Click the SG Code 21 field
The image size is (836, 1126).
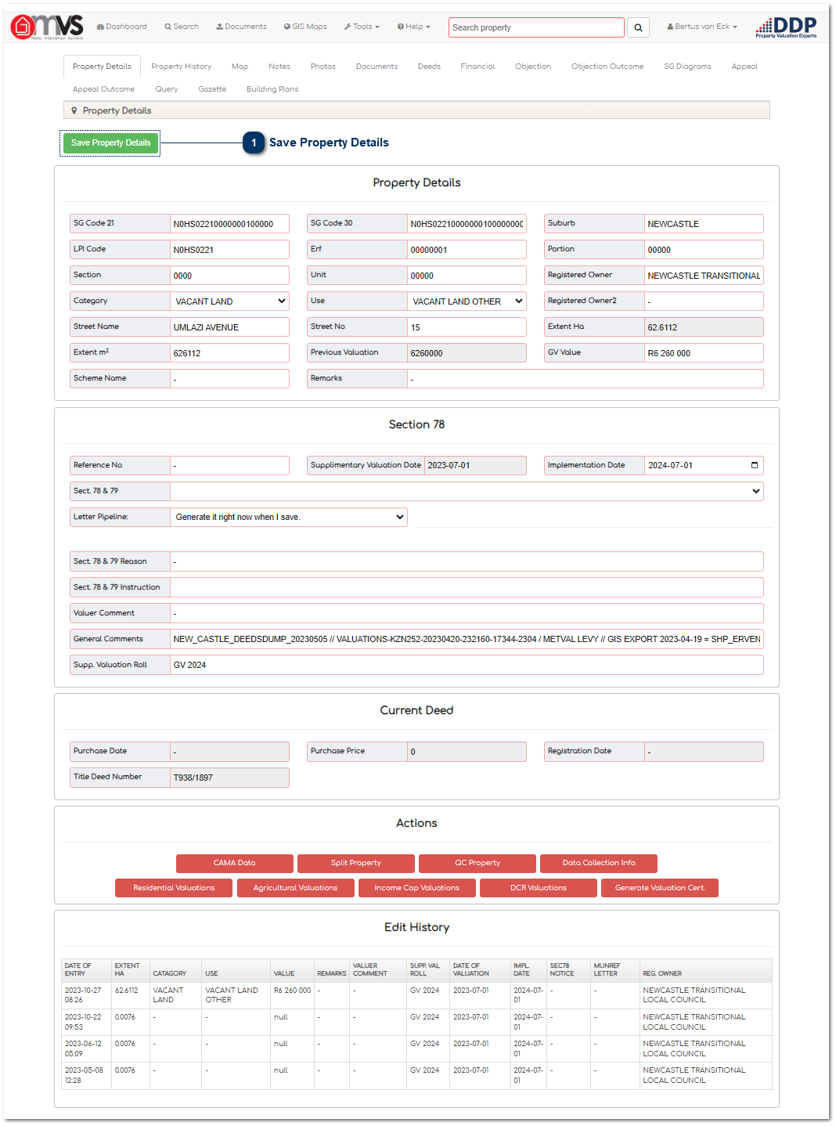click(x=229, y=224)
